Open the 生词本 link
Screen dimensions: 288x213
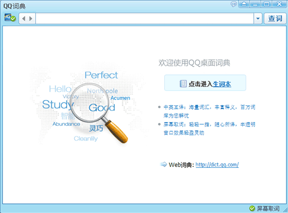click(222, 84)
